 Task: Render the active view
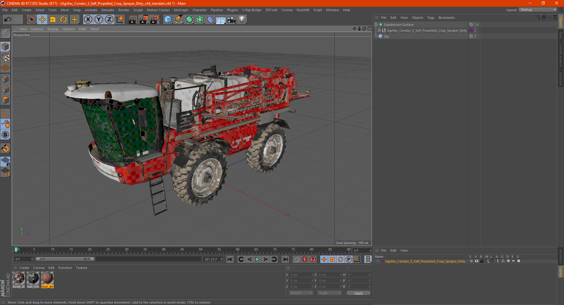pyautogui.click(x=133, y=20)
